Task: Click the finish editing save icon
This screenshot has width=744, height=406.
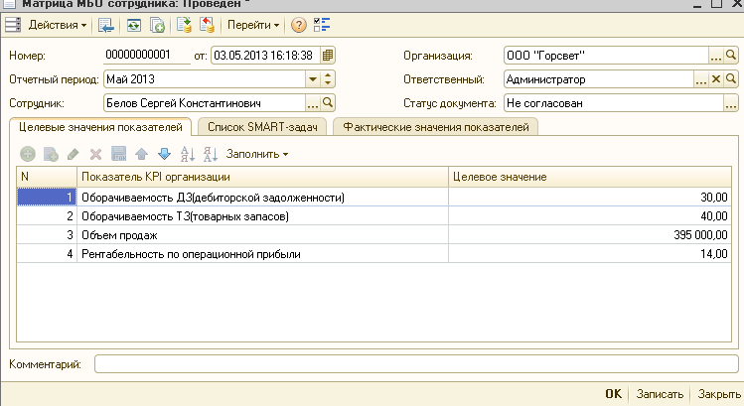Action: (118, 154)
